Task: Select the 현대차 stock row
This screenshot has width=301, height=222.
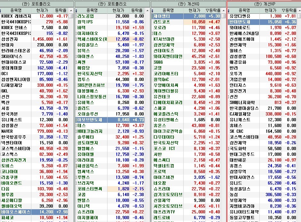Action: [x=34, y=45]
